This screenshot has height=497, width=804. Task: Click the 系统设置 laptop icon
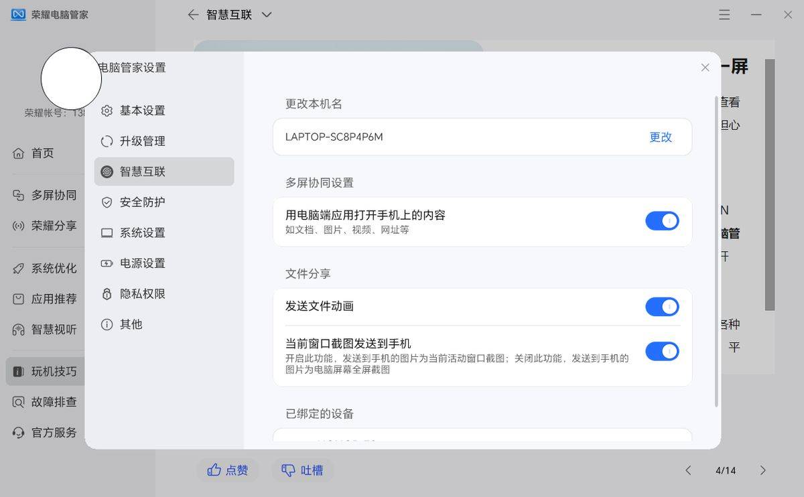[107, 233]
